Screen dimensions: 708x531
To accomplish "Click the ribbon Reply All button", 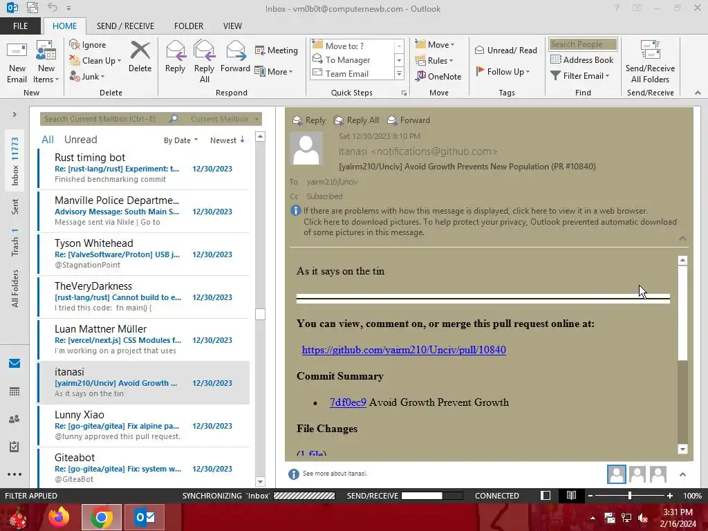I will click(204, 62).
